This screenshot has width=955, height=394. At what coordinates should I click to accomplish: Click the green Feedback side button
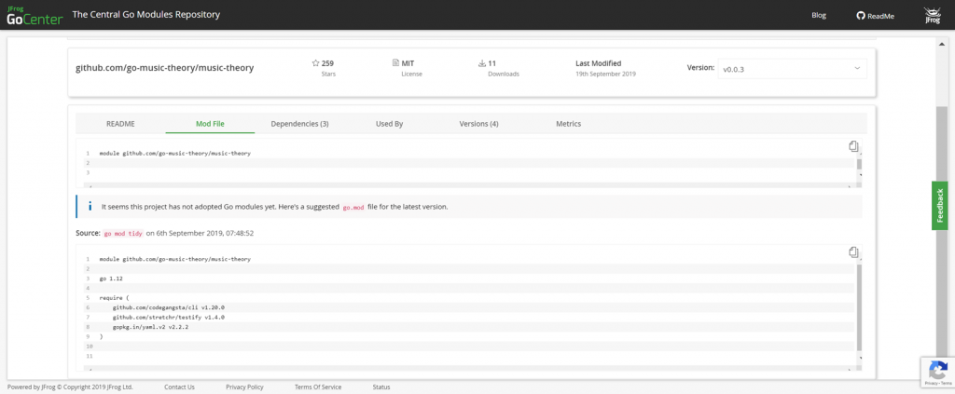(x=939, y=205)
